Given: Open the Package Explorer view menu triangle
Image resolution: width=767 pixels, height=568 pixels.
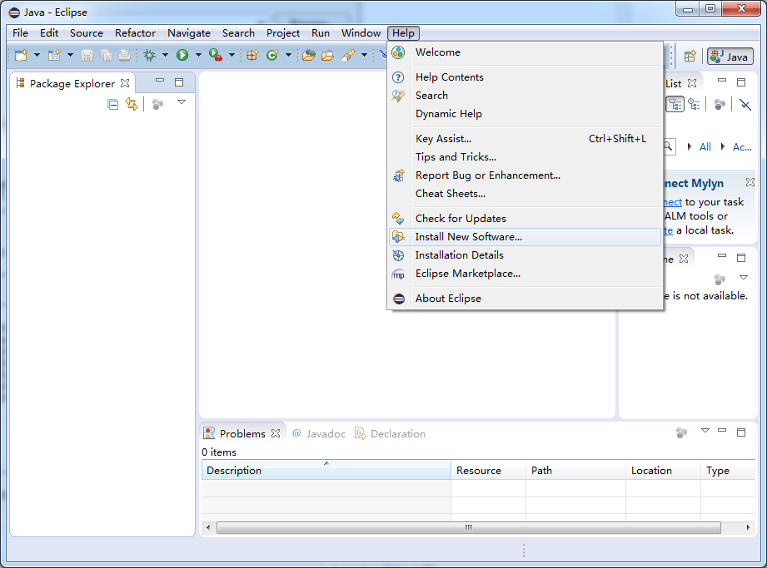Looking at the screenshot, I should pyautogui.click(x=182, y=102).
